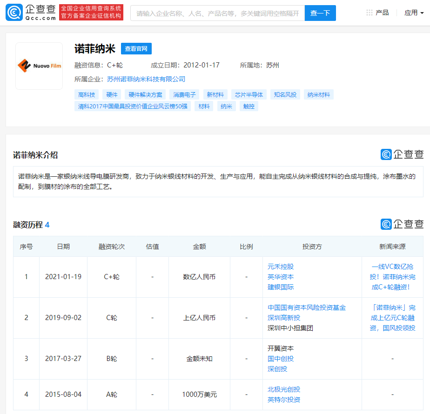
Task: Click the 投资方 column header
Action: [x=312, y=247]
